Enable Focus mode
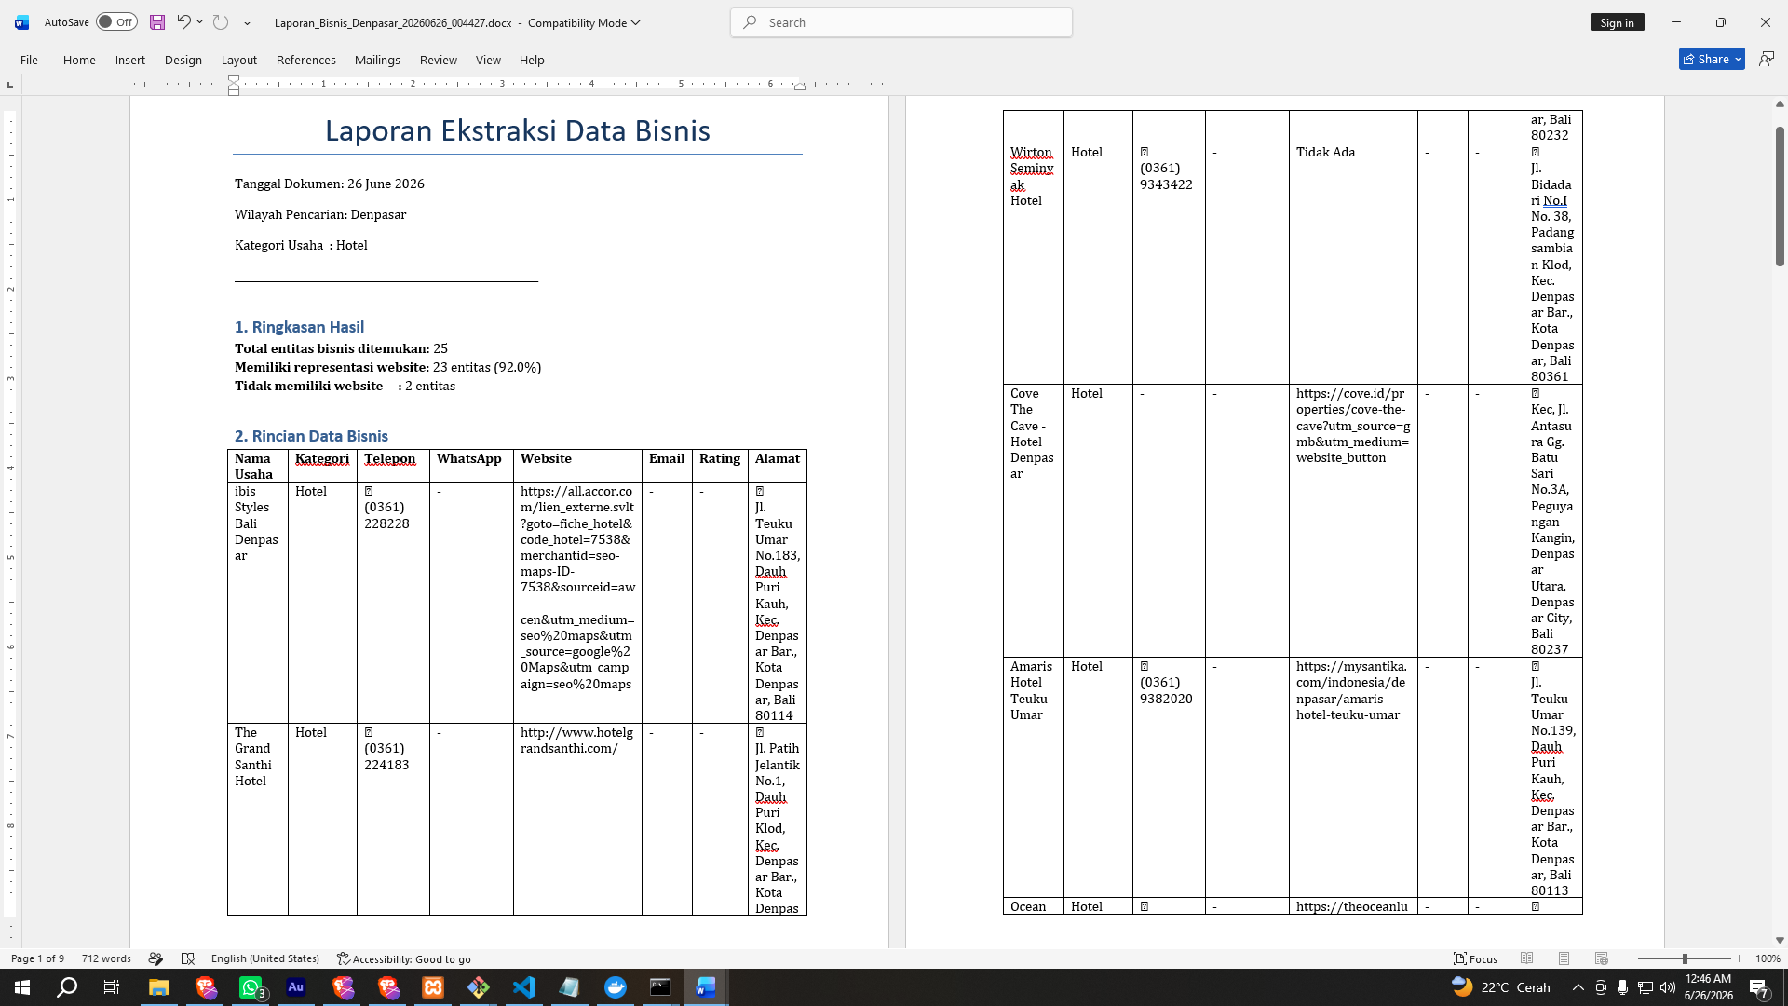 tap(1476, 958)
